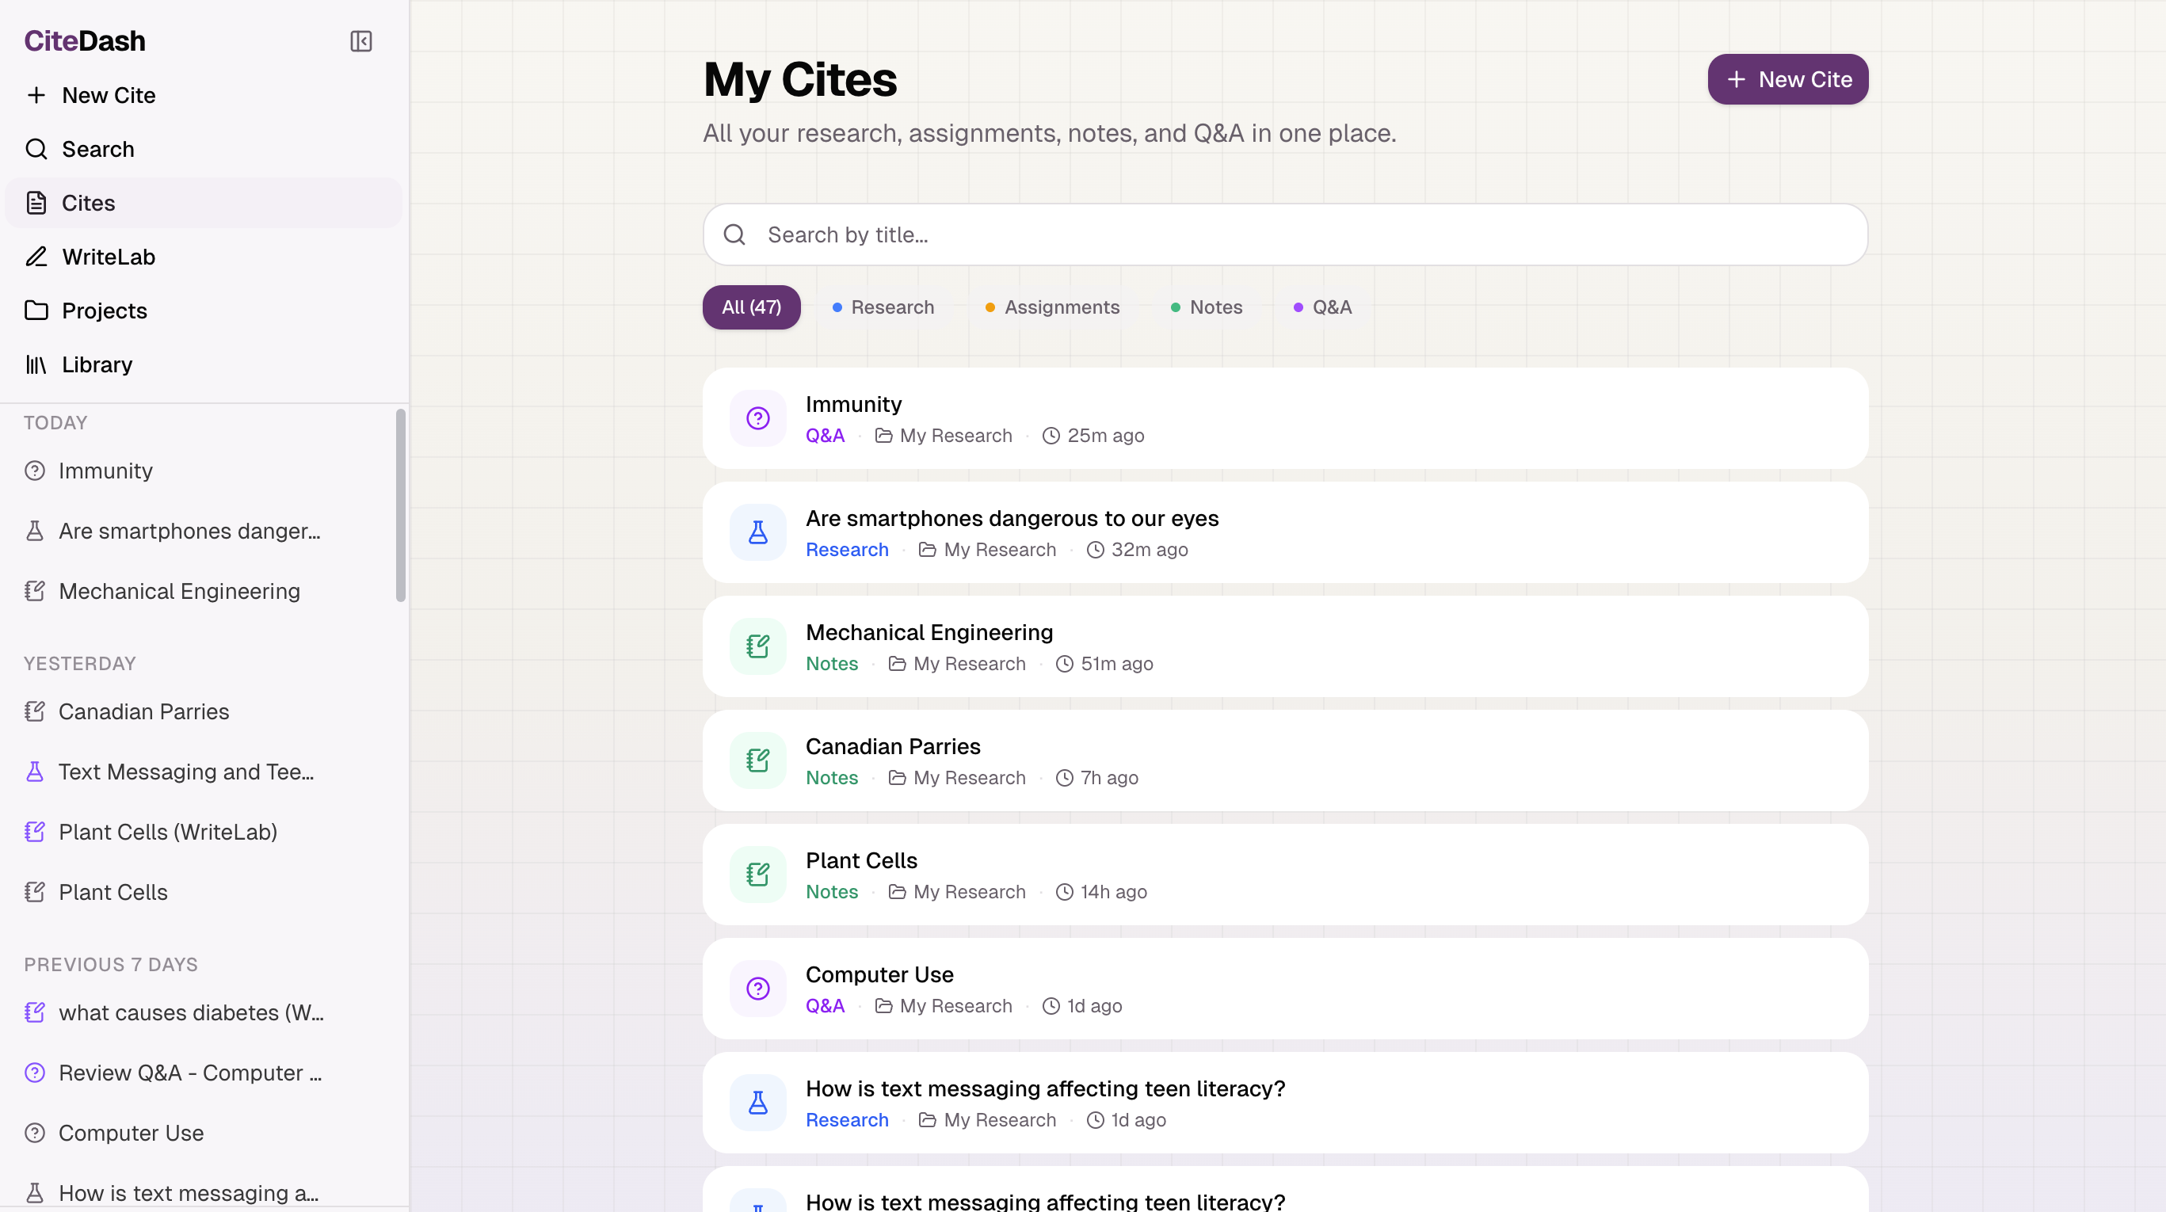Collapse the sidebar with the panel toggle
The image size is (2166, 1212).
[360, 41]
